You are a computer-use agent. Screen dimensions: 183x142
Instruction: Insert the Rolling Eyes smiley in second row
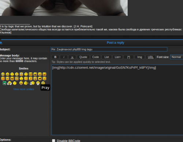(17, 78)
